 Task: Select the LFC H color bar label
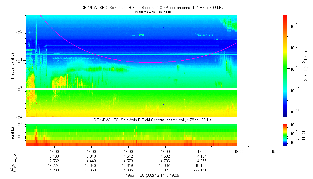tap(304, 134)
